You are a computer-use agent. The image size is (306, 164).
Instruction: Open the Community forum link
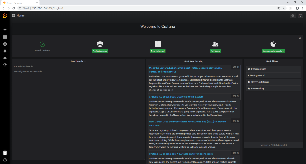click(273, 82)
